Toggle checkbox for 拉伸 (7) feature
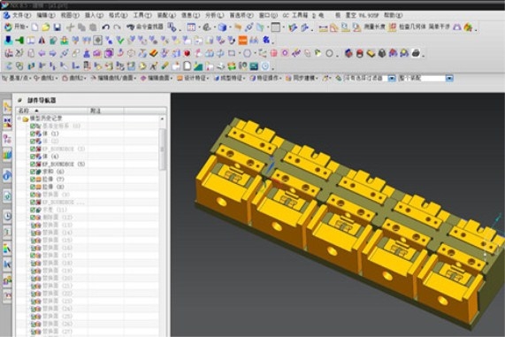Image resolution: width=505 pixels, height=337 pixels. (33, 180)
